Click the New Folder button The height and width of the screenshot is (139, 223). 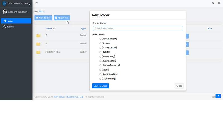click(43, 18)
